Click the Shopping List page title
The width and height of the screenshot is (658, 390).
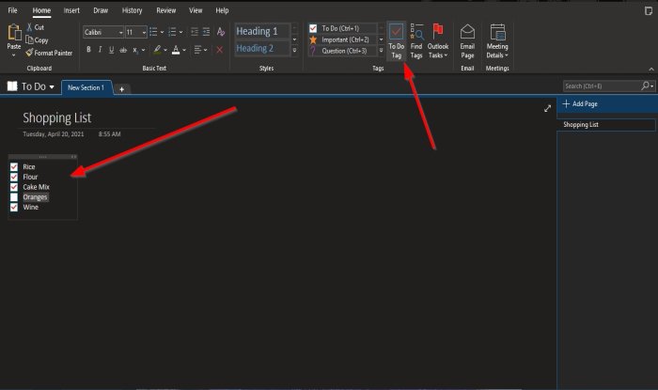(57, 117)
